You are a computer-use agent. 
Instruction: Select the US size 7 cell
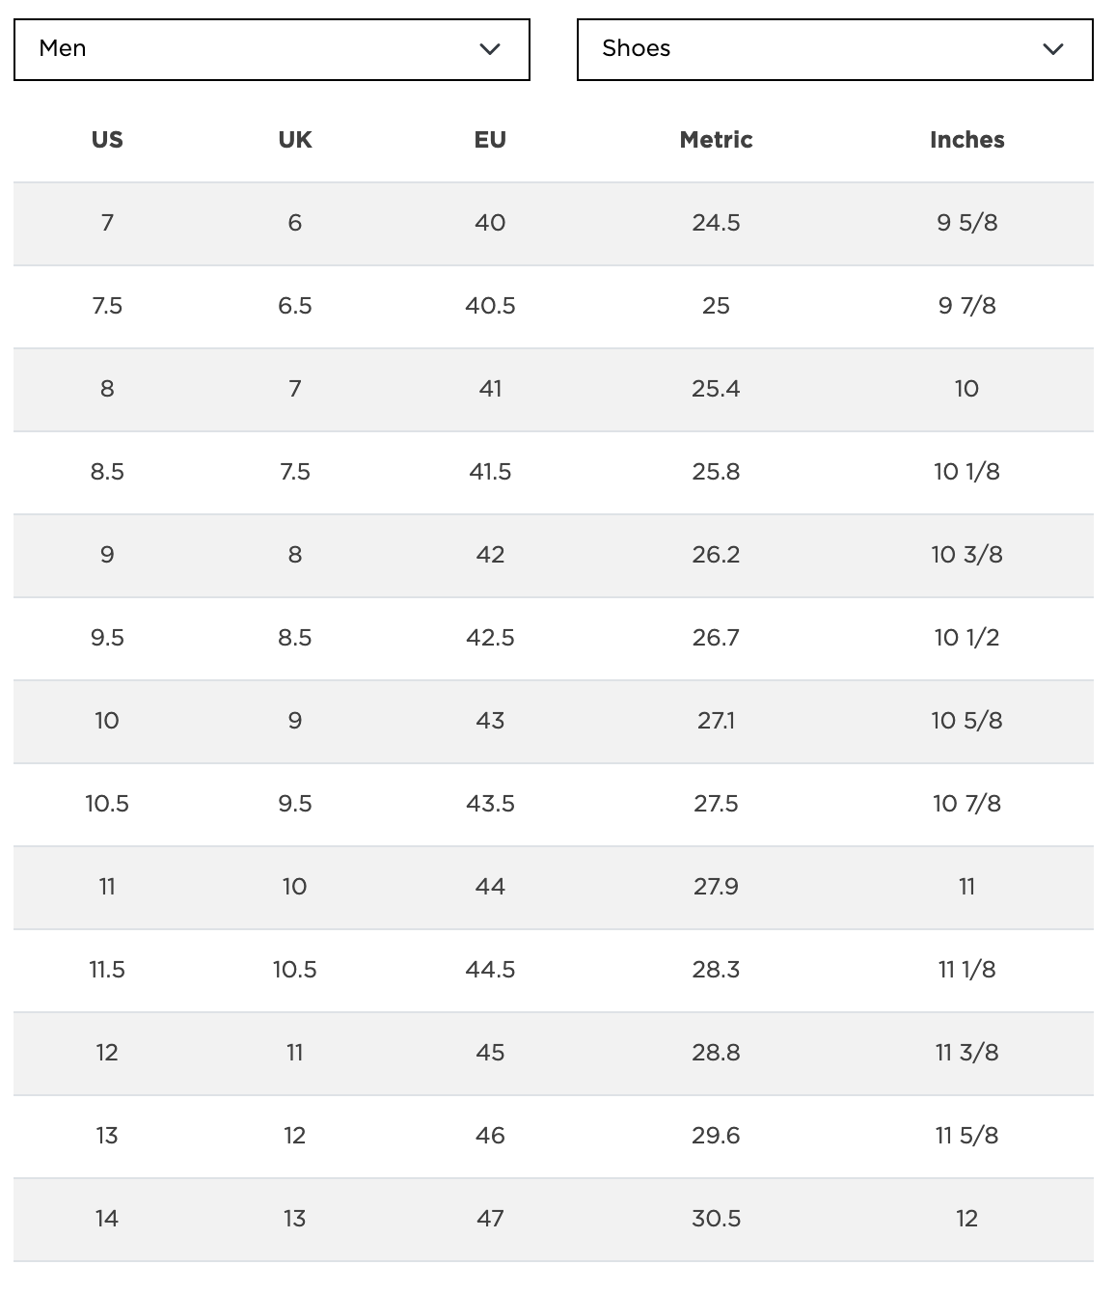point(107,223)
